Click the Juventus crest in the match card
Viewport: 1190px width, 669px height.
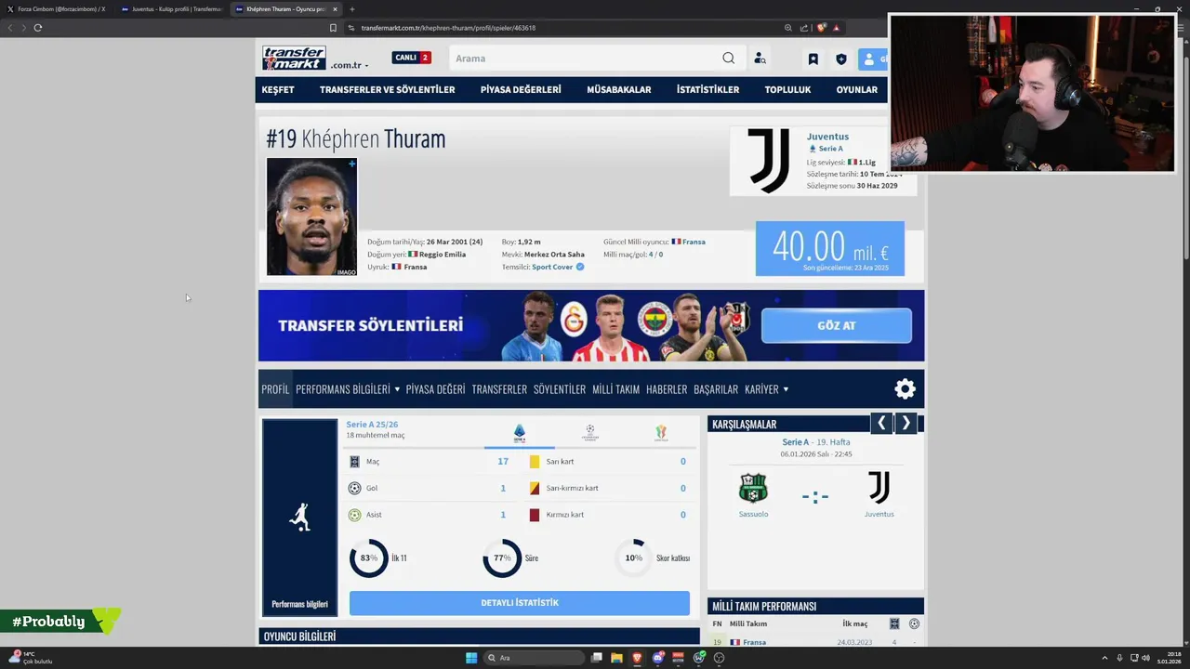coord(879,488)
